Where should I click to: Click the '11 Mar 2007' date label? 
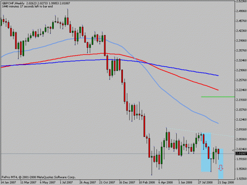click(x=28, y=183)
